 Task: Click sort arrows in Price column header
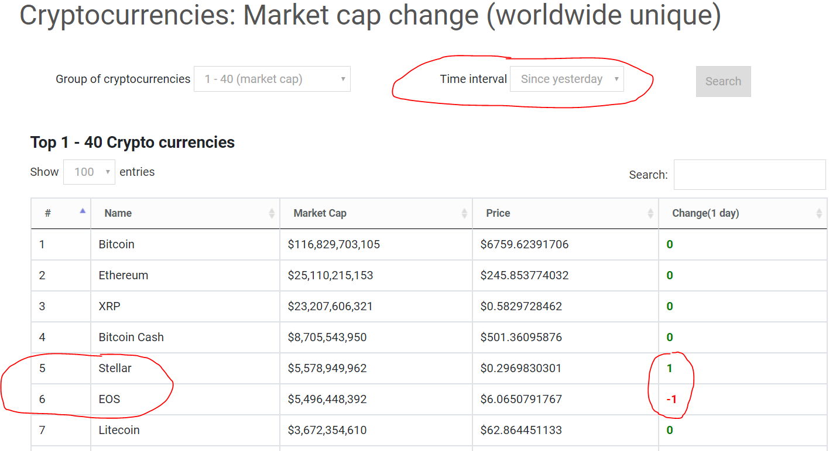pyautogui.click(x=650, y=214)
